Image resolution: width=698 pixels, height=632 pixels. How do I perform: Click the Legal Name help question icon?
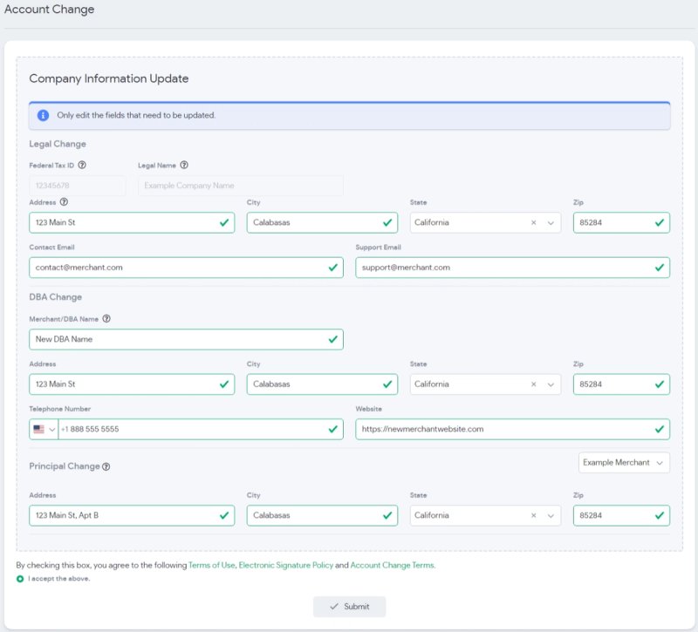pos(184,165)
